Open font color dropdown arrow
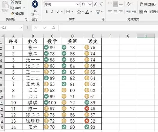 point(91,12)
